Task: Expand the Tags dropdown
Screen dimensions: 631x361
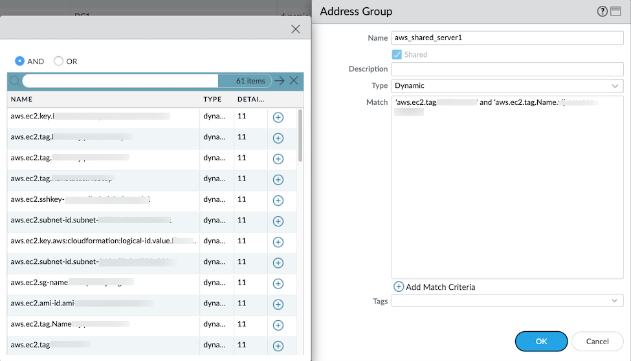Action: (507, 301)
